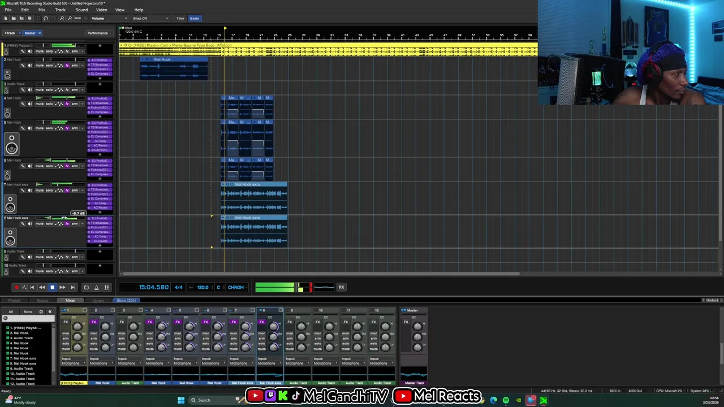
Task: Open the mixer settings gear icon
Action: click(x=41, y=311)
